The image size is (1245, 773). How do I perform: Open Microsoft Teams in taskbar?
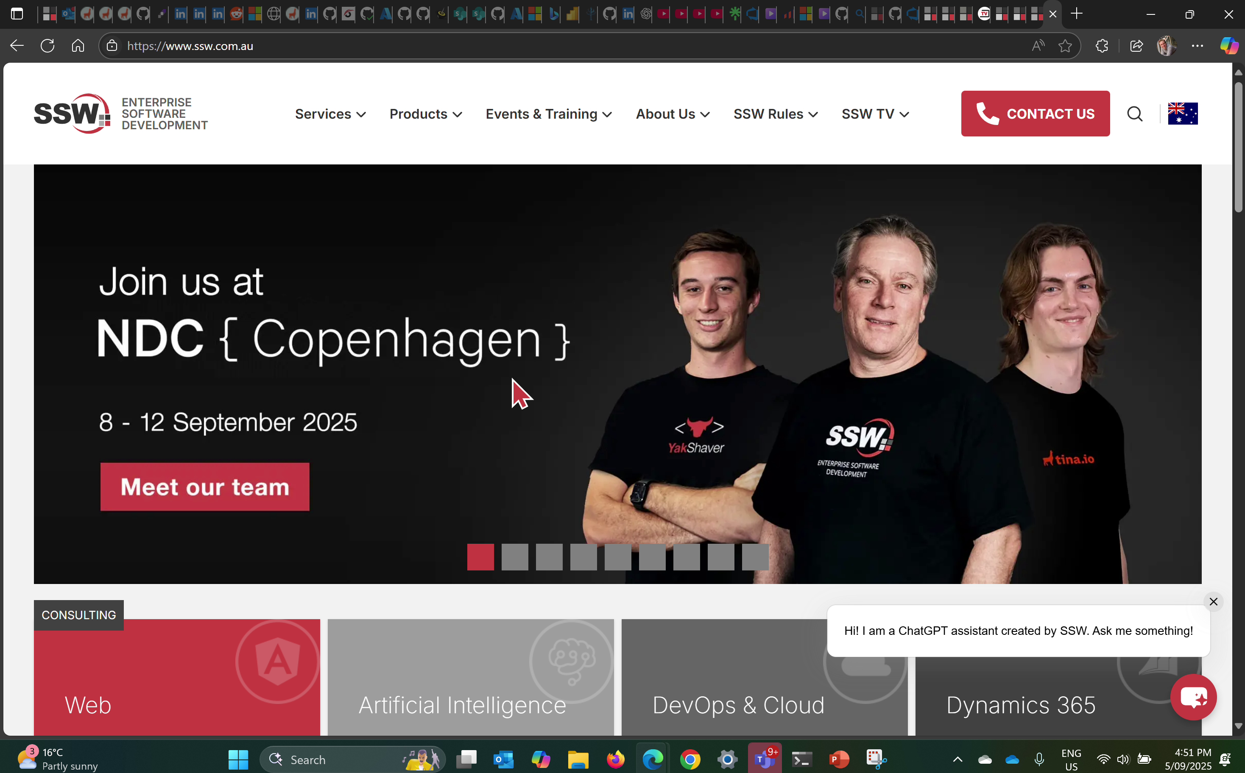pos(765,759)
